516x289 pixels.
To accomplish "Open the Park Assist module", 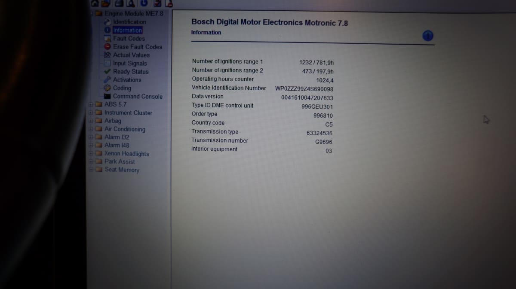I will coord(120,161).
